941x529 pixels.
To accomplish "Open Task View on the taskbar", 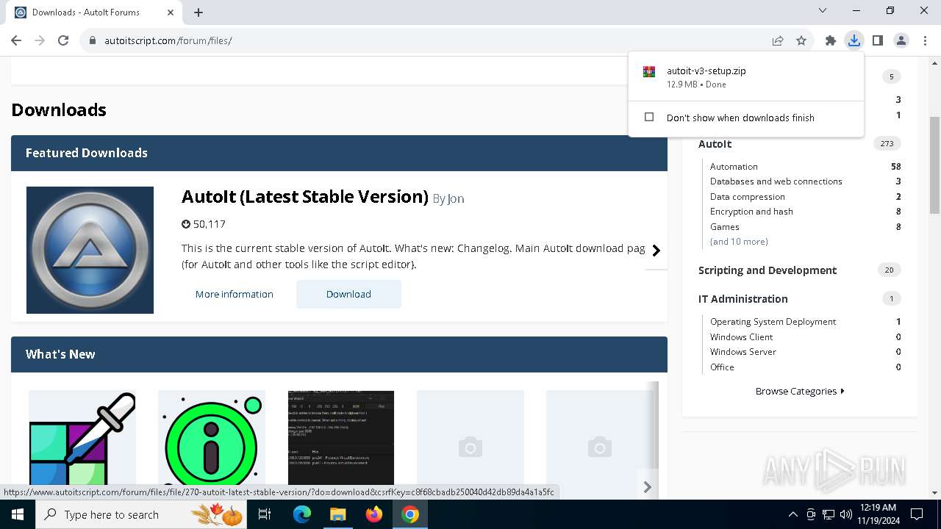I will point(265,514).
